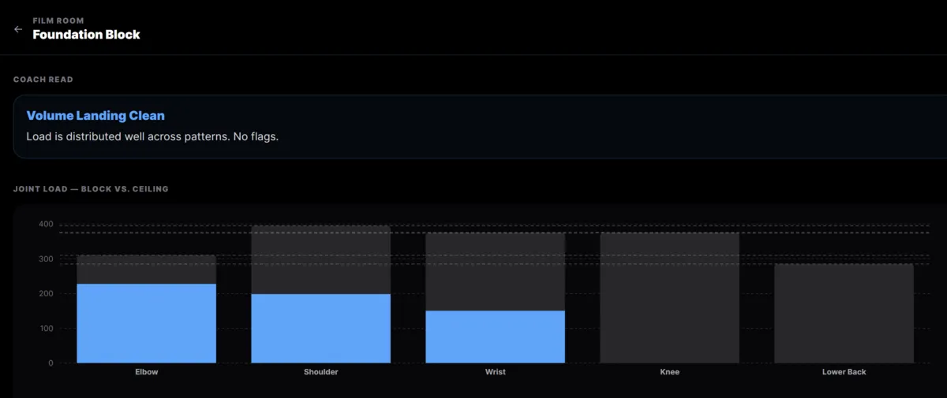The height and width of the screenshot is (398, 947).
Task: Click the blue Shoulder load bar
Action: [x=320, y=329]
